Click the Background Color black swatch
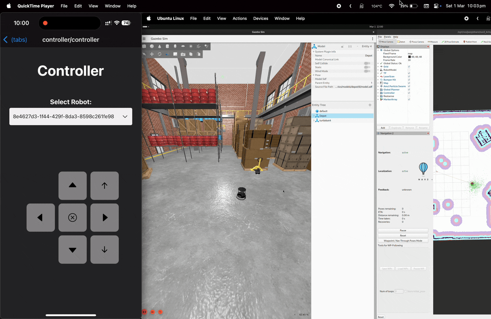Image resolution: width=491 pixels, height=319 pixels. (x=409, y=57)
